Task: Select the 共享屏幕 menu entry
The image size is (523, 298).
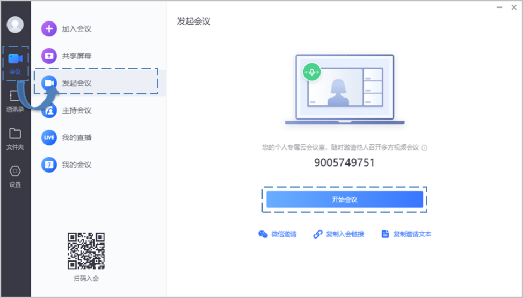Action: [x=100, y=56]
